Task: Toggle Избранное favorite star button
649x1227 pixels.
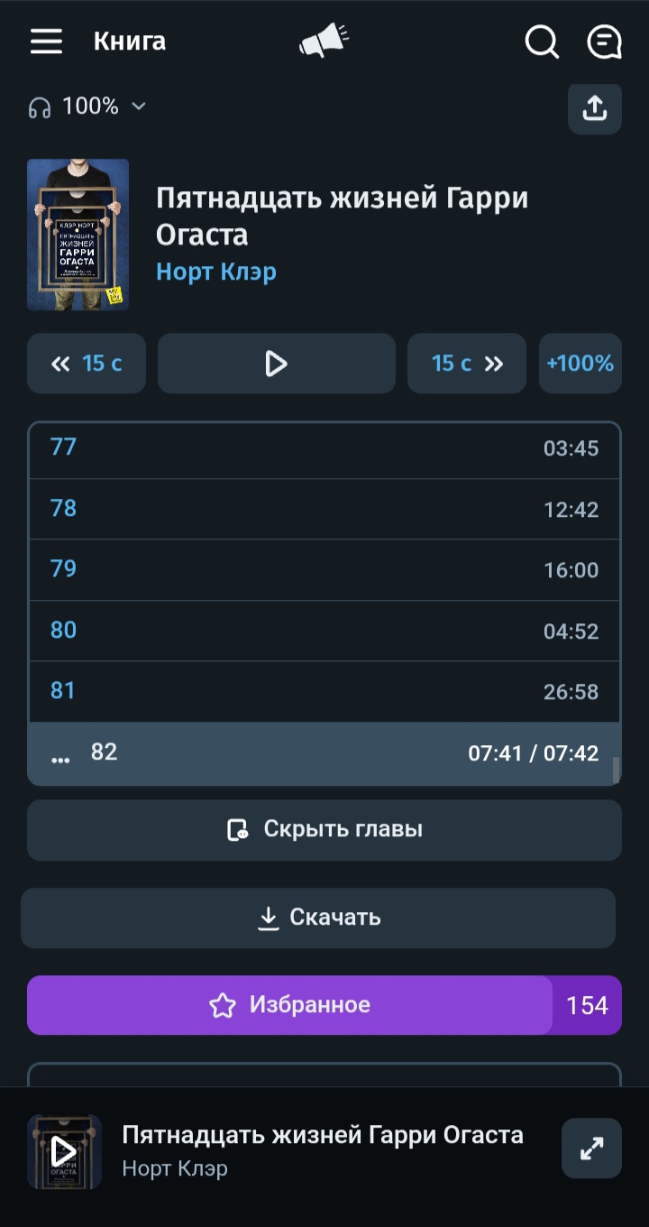Action: tap(289, 1005)
